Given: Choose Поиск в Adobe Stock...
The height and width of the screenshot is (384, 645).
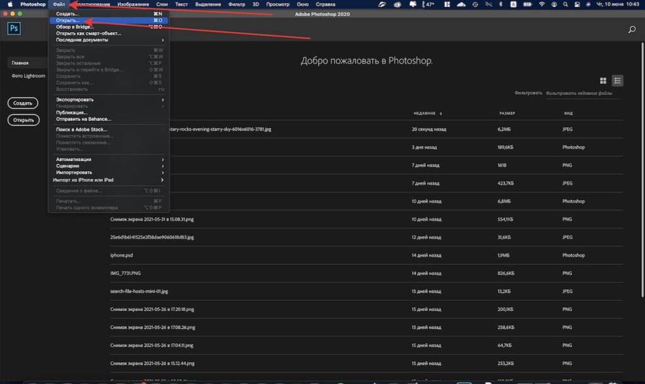Looking at the screenshot, I should pos(108,129).
